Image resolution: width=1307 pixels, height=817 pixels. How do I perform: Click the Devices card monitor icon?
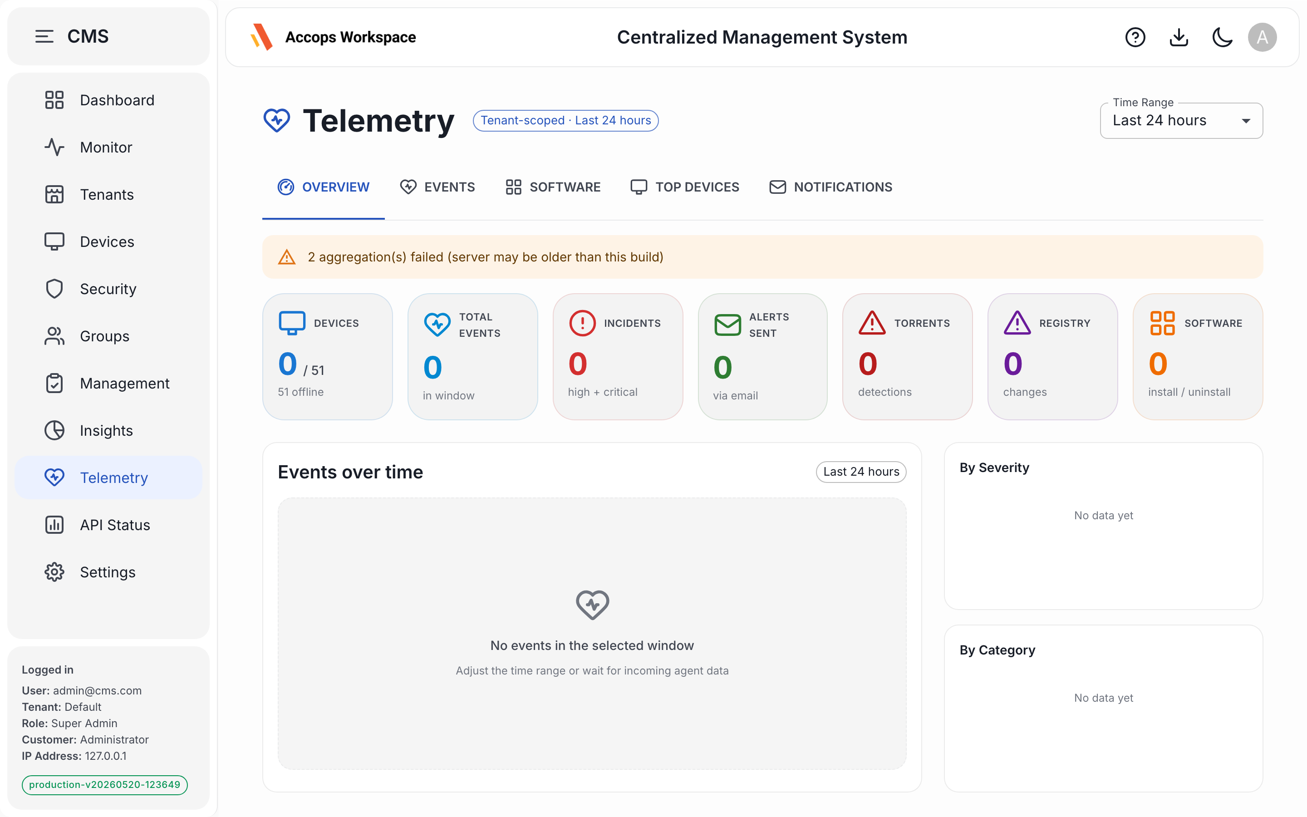tap(292, 323)
